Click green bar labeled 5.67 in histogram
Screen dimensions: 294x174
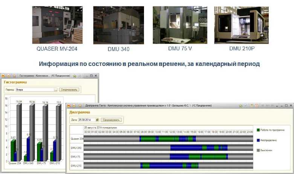[12, 150]
